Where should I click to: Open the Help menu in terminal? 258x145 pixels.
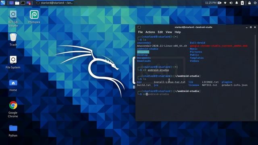[177, 32]
